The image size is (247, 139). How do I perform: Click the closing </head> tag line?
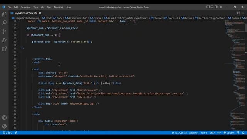point(37,107)
